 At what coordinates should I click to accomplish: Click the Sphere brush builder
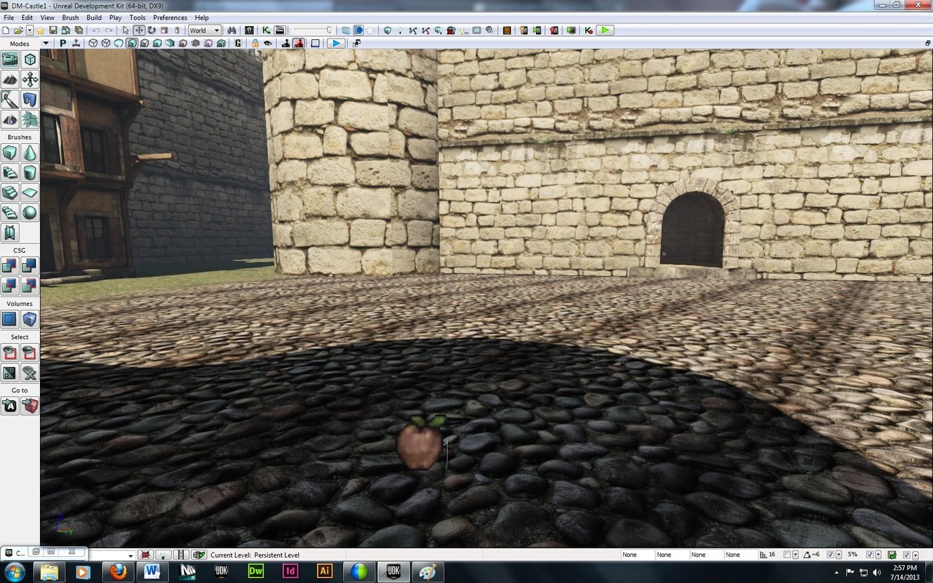click(x=30, y=213)
